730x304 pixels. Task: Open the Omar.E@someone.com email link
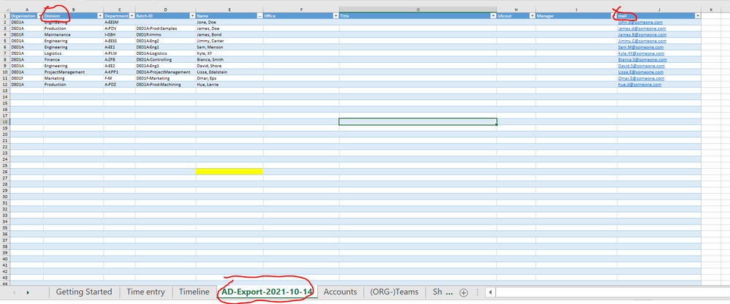(642, 79)
